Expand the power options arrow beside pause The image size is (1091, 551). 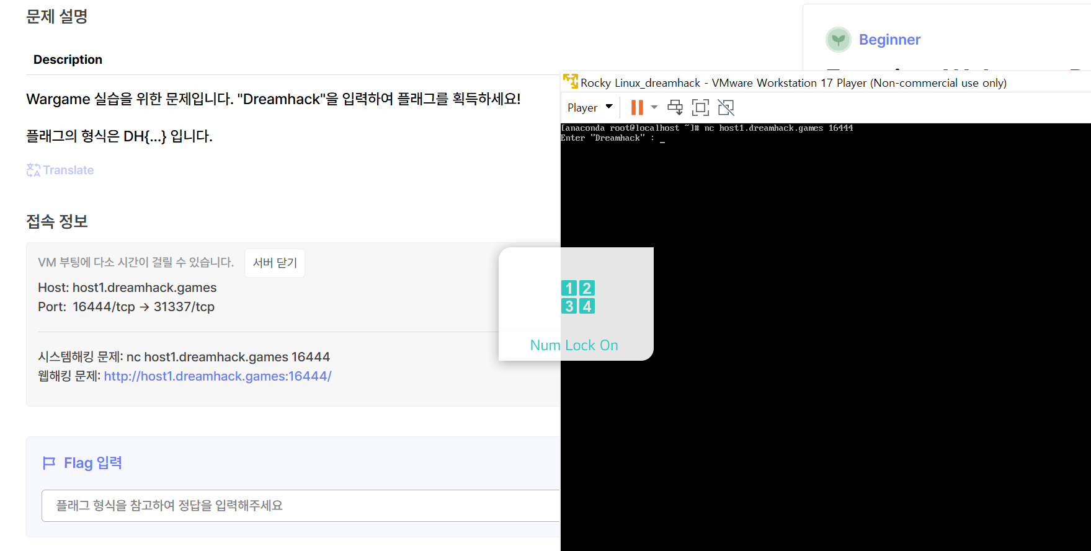(654, 108)
